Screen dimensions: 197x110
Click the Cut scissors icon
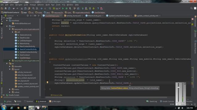tap(22, 9)
